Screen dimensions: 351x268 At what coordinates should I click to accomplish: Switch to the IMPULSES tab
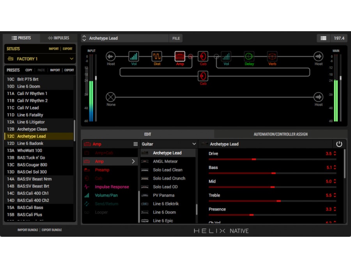[x=58, y=38]
